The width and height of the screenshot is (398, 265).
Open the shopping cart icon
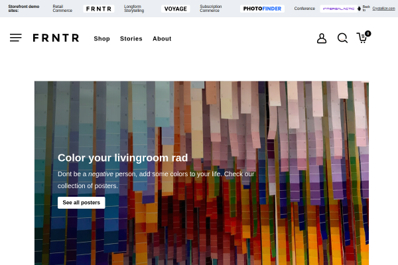(x=364, y=37)
